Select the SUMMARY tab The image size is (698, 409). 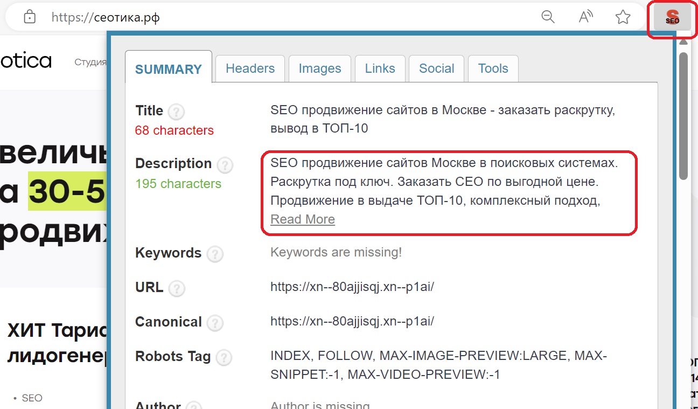[169, 69]
